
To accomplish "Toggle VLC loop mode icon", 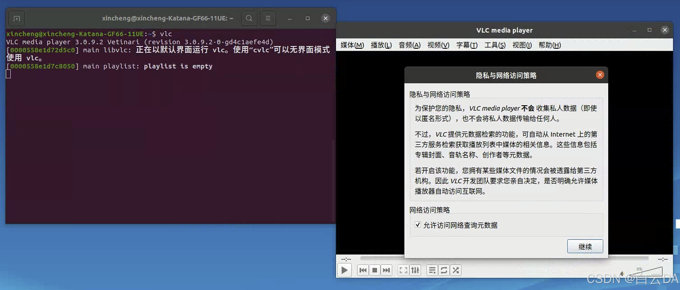I will click(444, 270).
